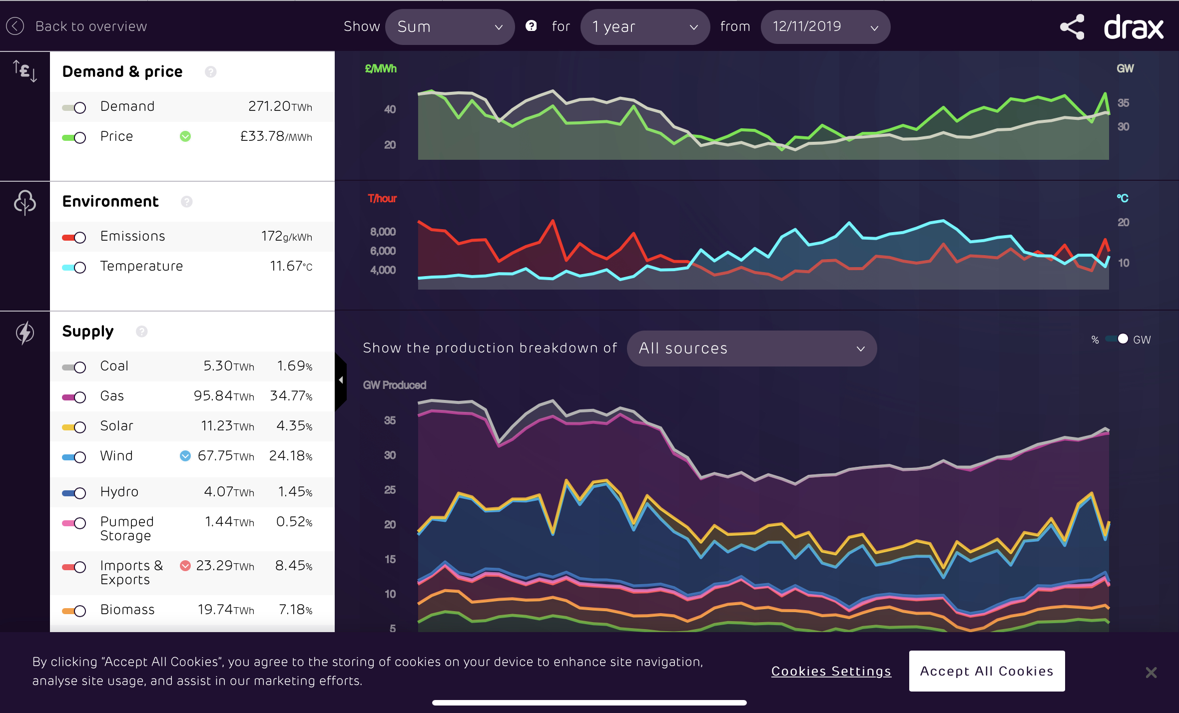
Task: Select the Environment tree icon in sidebar
Action: 25,203
